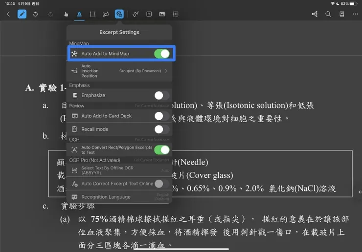Open the bookmark document icon
Screen dimensions: 362x252
point(341,14)
